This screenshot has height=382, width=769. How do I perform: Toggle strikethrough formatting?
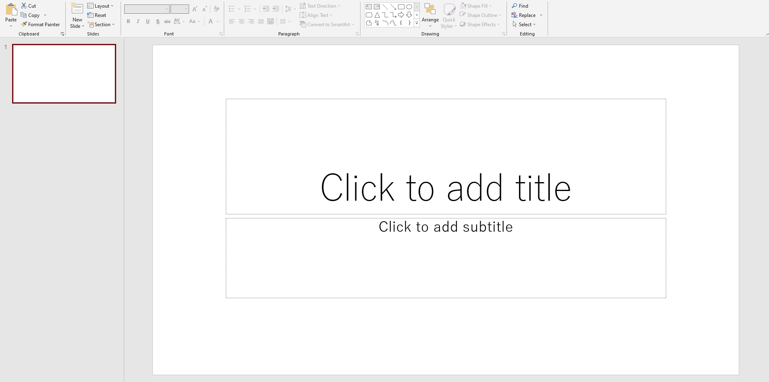[167, 21]
